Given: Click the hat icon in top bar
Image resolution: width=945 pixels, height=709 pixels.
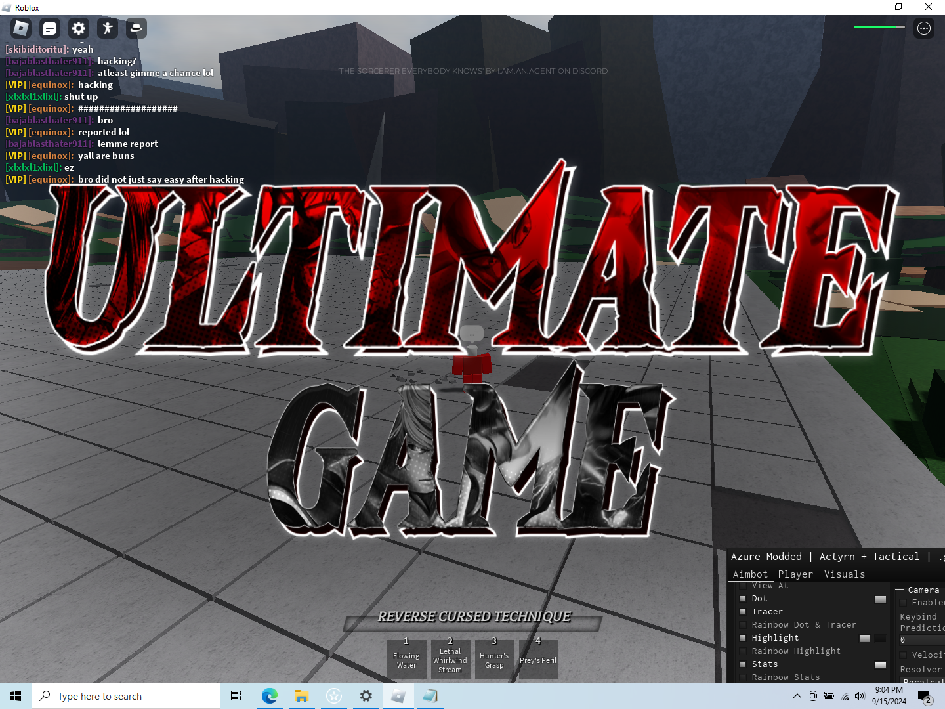Looking at the screenshot, I should [x=136, y=28].
